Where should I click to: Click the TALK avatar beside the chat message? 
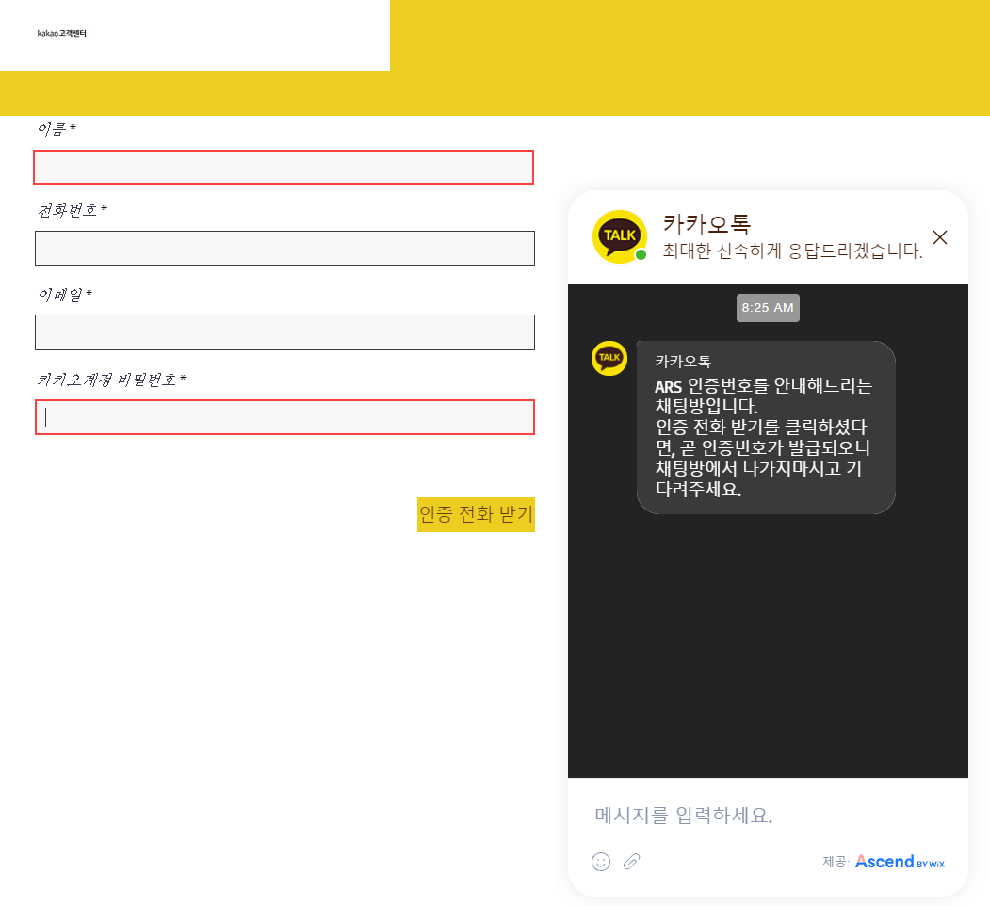pos(609,358)
